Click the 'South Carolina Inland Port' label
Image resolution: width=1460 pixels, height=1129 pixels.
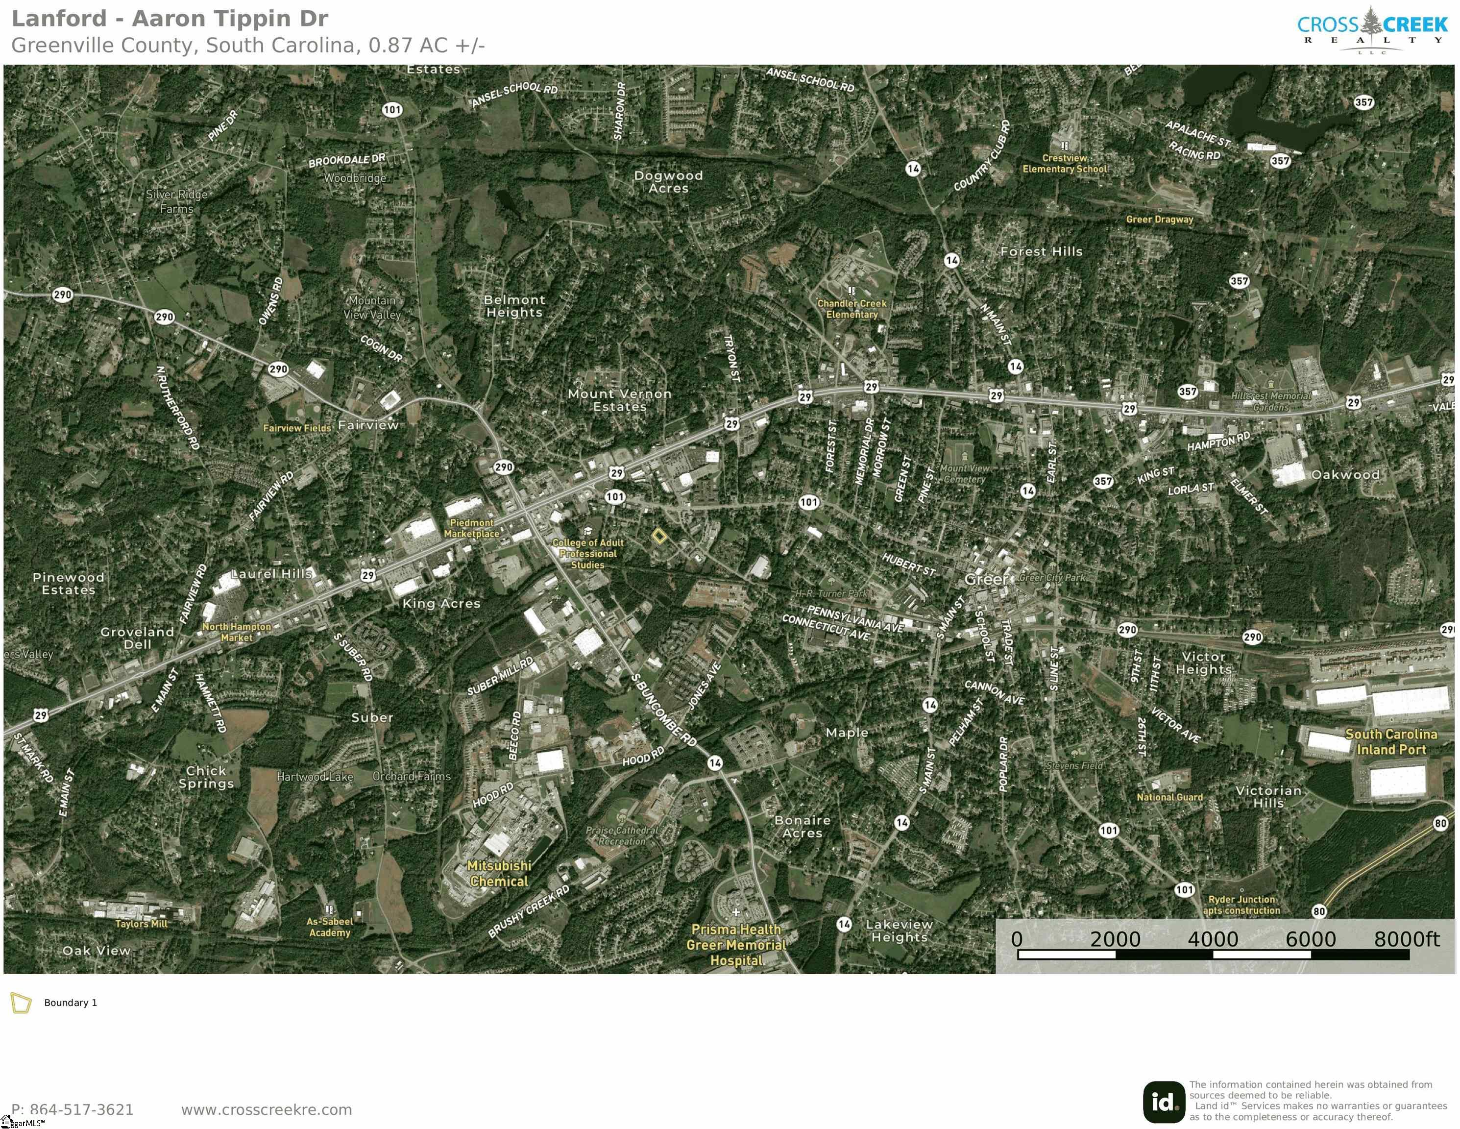[1390, 742]
